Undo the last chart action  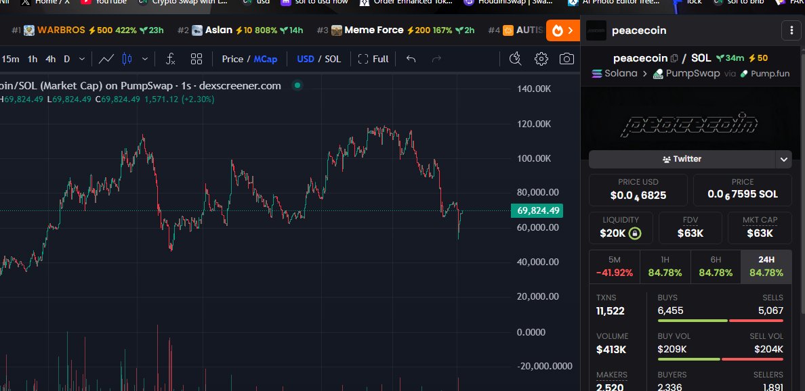click(411, 59)
